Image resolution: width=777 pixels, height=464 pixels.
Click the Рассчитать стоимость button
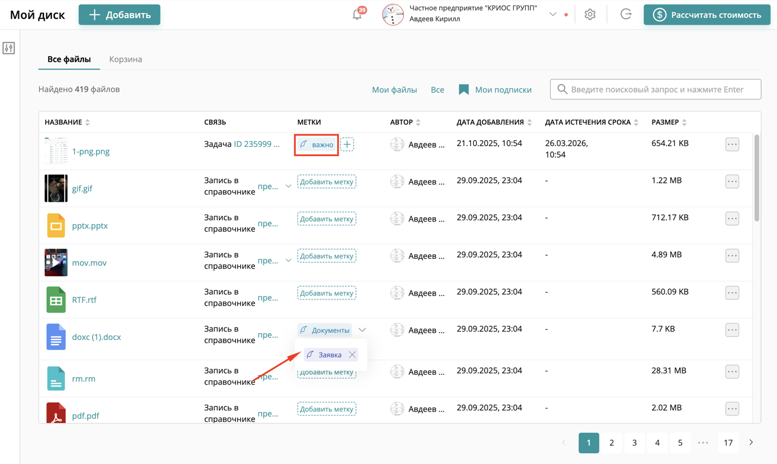click(707, 15)
